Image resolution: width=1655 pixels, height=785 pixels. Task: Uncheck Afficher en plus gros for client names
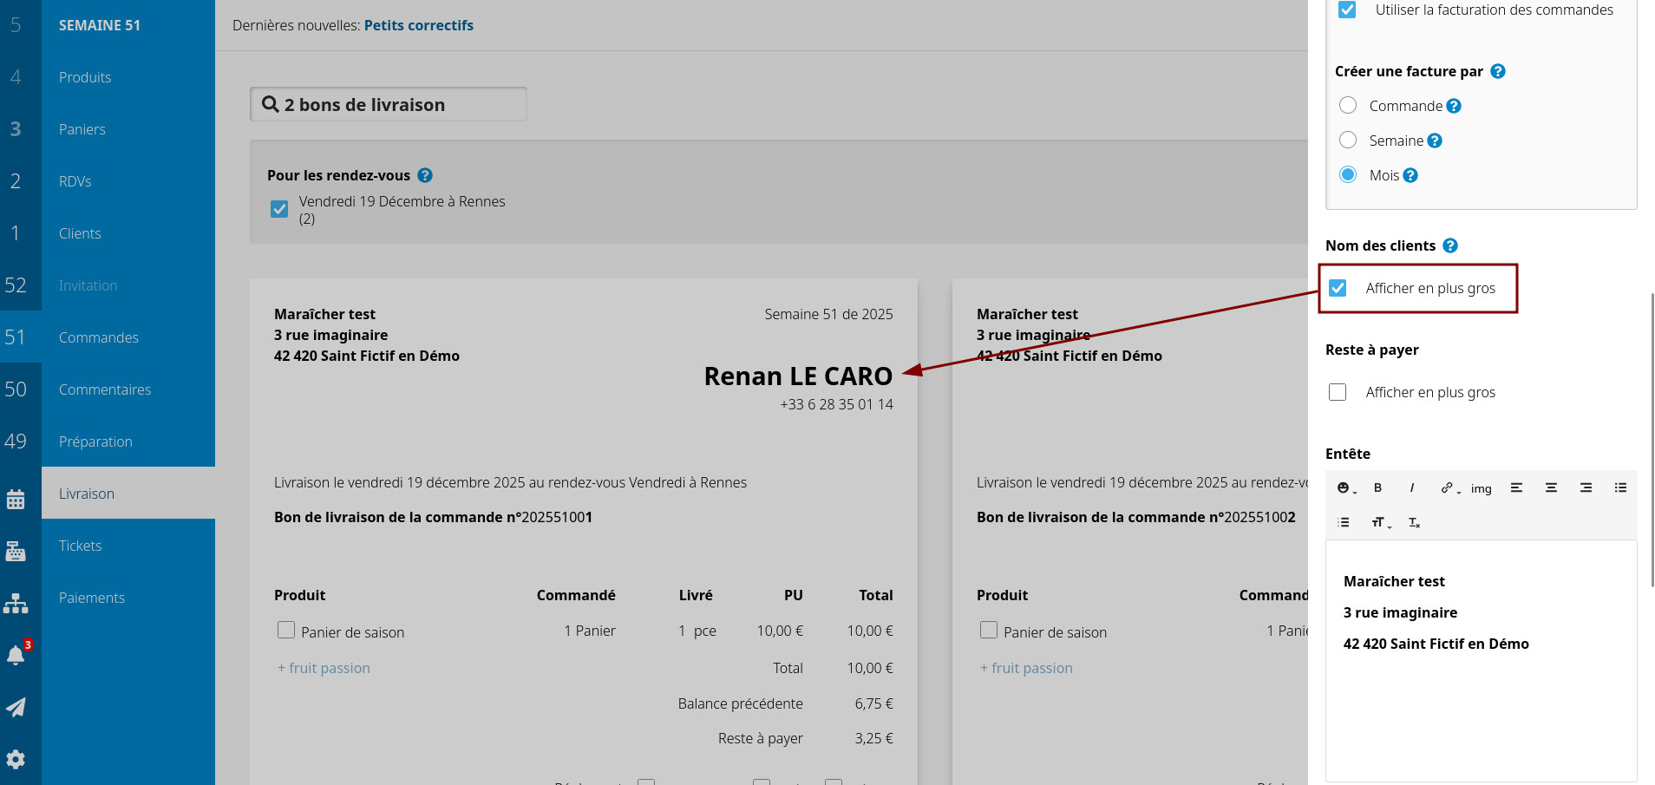point(1338,288)
